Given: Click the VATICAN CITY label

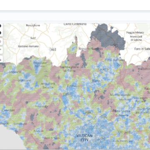Looking at the screenshot, I should pyautogui.click(x=85, y=137).
